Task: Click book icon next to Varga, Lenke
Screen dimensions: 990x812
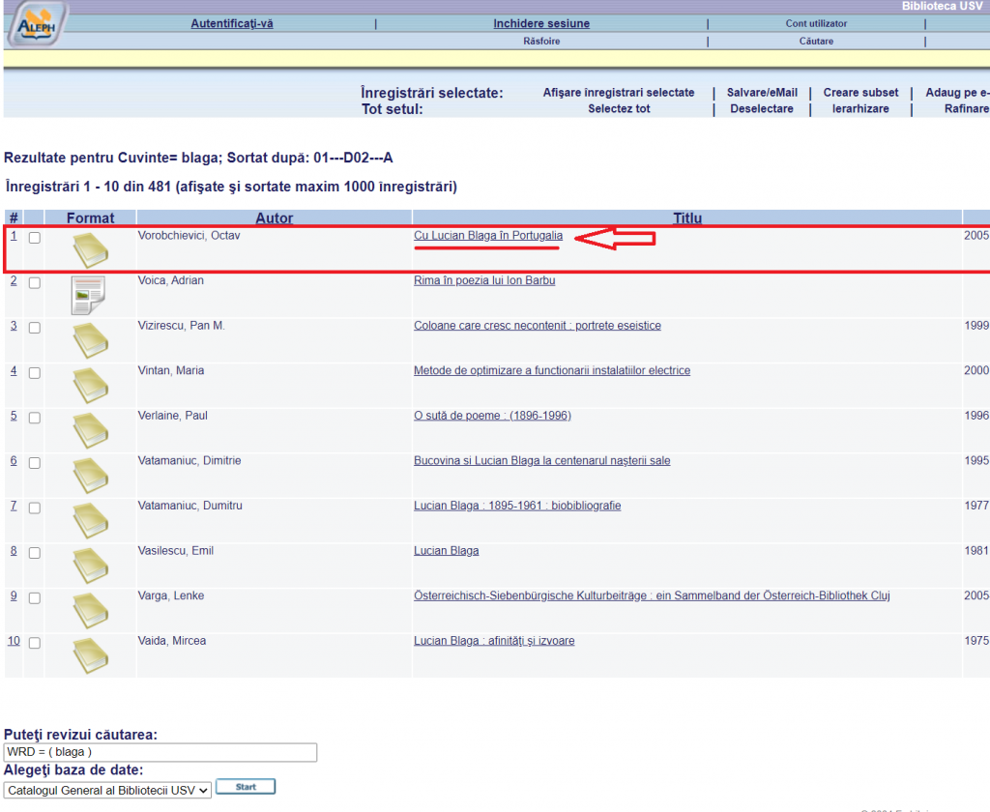Action: (x=91, y=610)
